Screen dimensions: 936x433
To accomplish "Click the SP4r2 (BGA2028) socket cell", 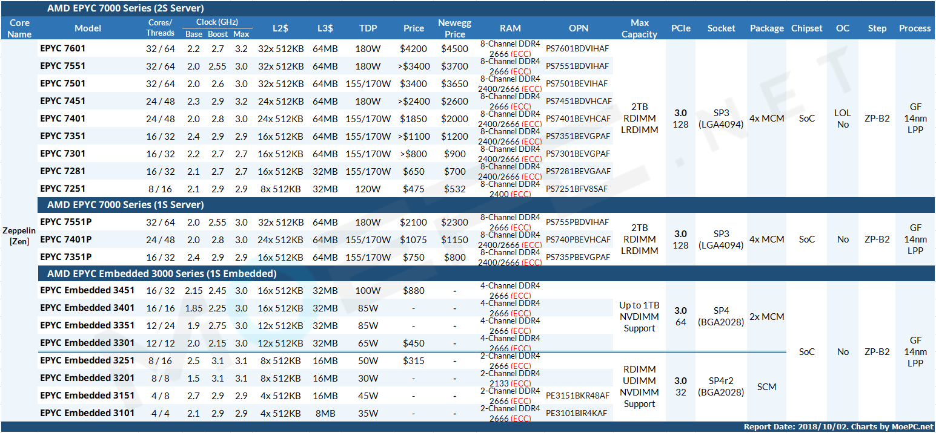I will [721, 386].
